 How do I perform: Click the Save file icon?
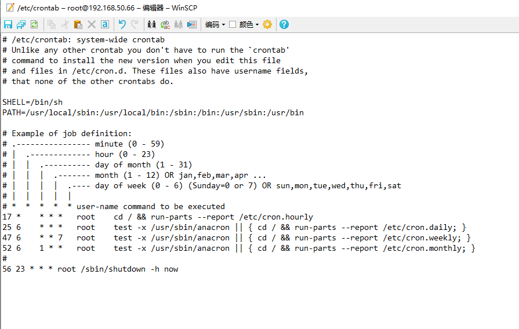coord(8,24)
